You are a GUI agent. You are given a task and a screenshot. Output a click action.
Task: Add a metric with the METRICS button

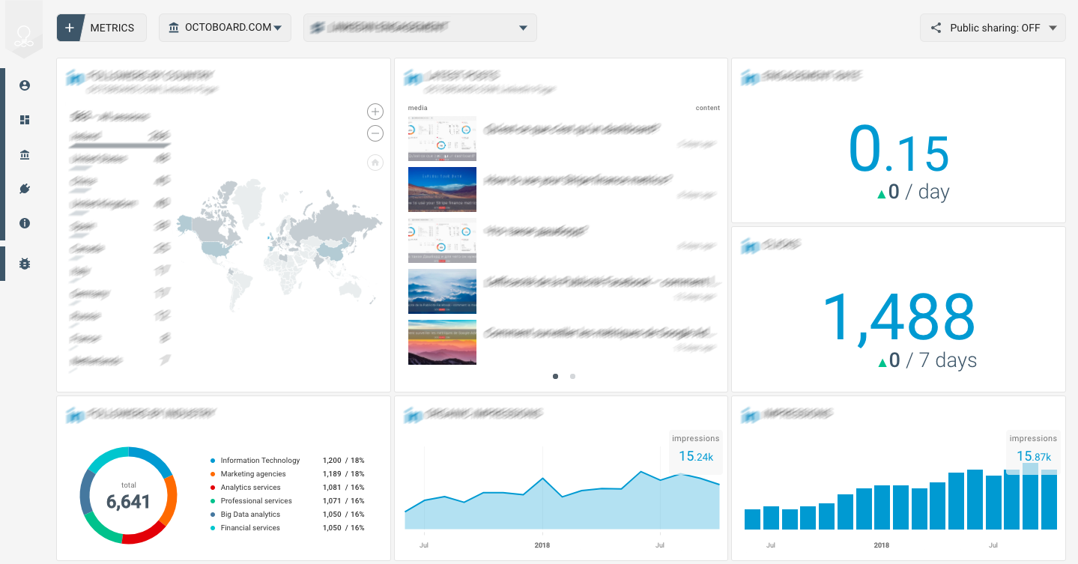pos(101,27)
